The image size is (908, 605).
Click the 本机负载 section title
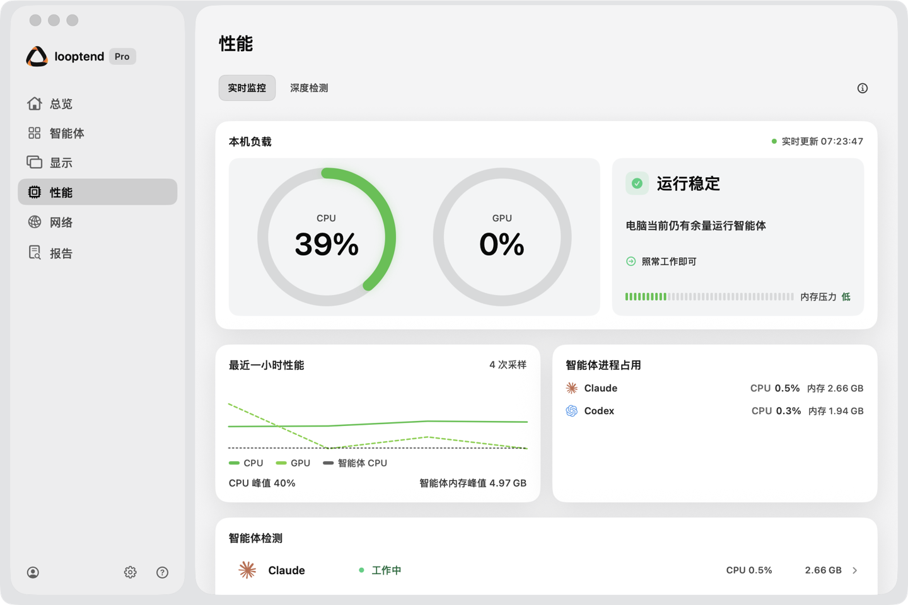point(250,142)
